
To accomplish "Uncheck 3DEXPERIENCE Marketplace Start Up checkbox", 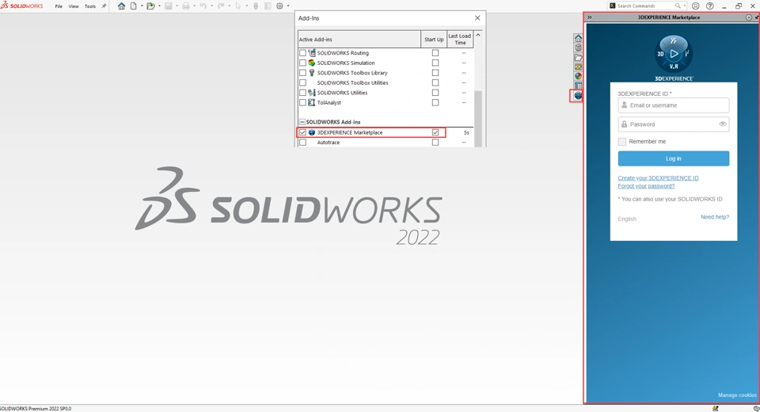I will coord(435,132).
